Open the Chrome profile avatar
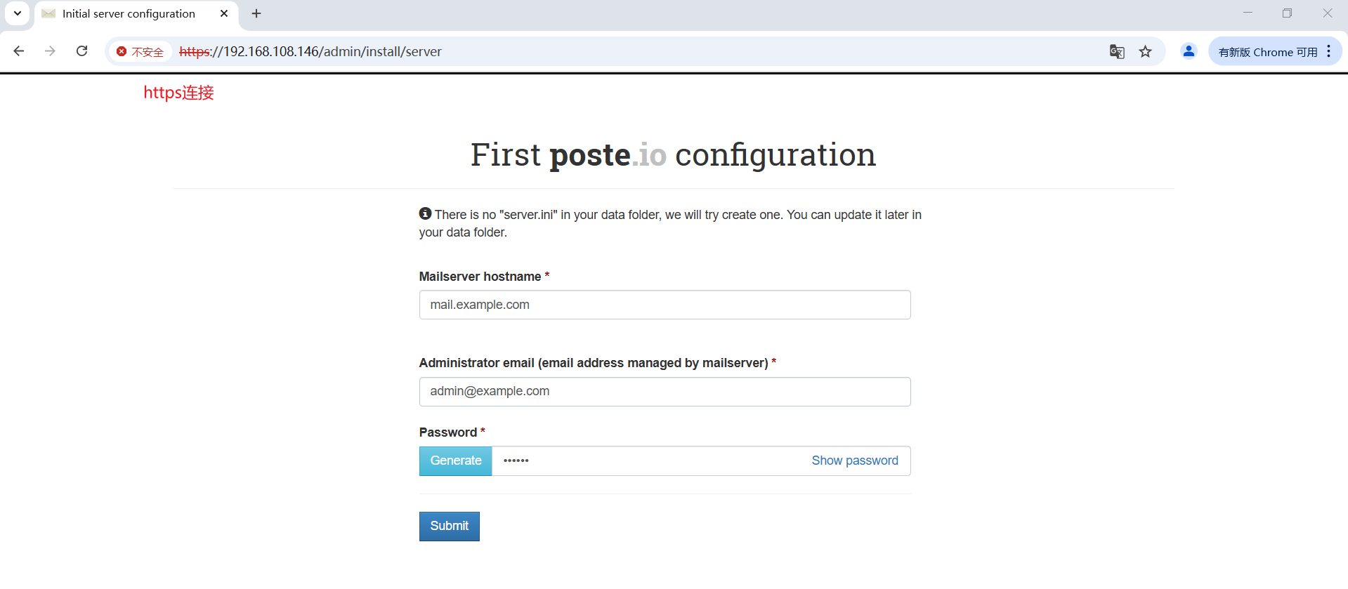Image resolution: width=1348 pixels, height=589 pixels. pos(1189,51)
